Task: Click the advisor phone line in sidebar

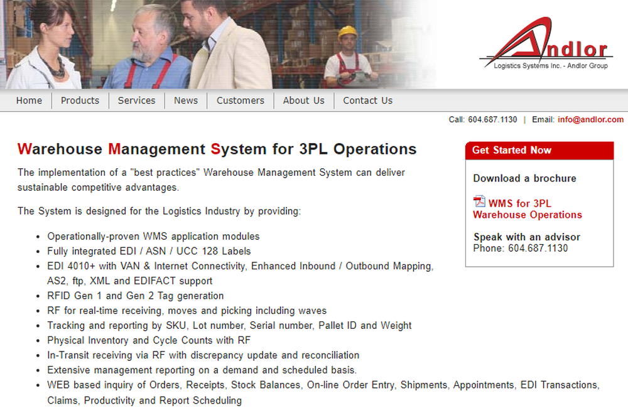Action: (x=520, y=248)
